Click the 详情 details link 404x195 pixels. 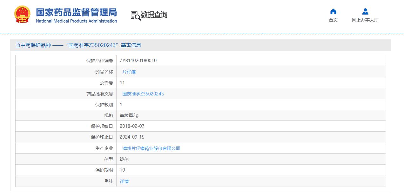pos(124,181)
